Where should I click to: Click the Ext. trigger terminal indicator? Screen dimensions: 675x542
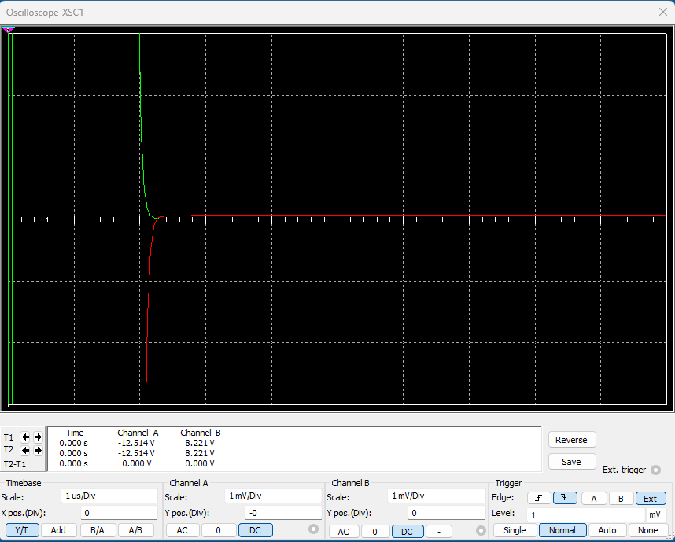[655, 470]
